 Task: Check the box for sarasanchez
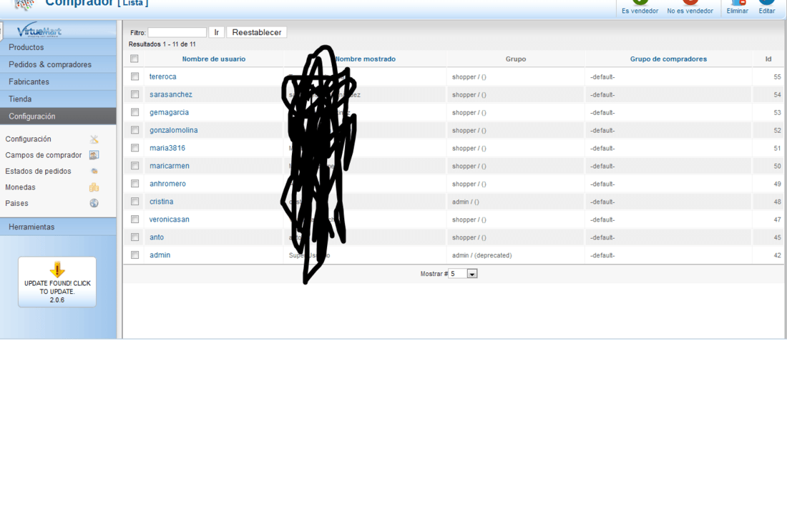[135, 94]
